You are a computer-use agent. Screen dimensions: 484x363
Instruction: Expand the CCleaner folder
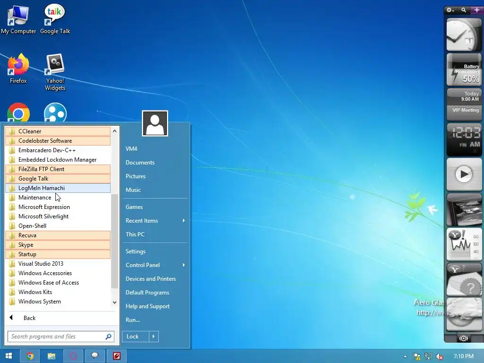[58, 131]
